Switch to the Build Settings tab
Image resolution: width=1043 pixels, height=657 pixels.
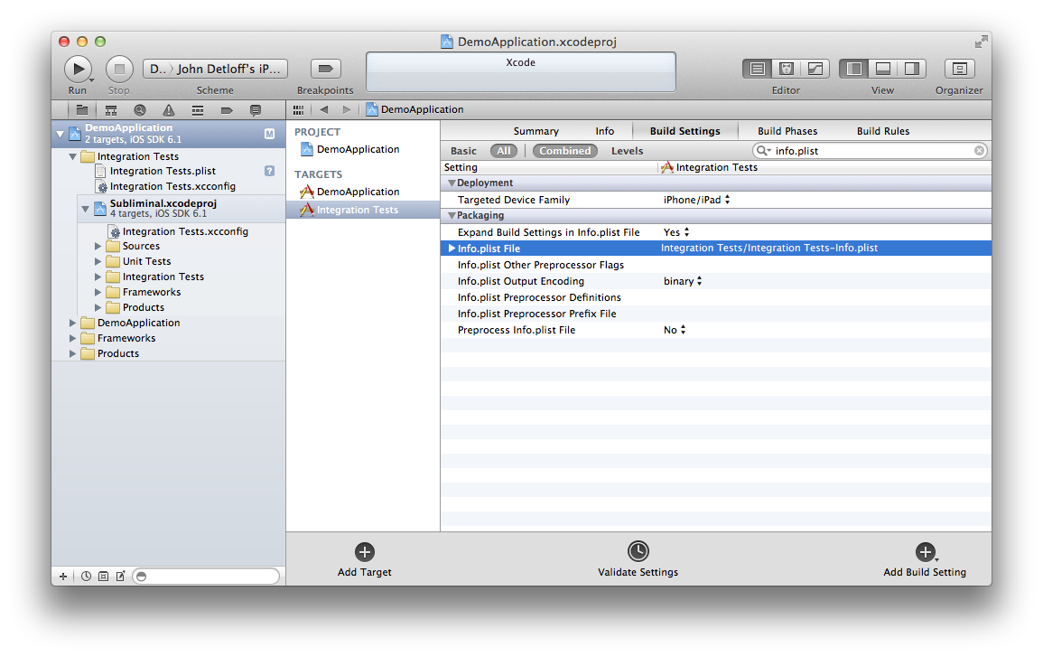(685, 131)
